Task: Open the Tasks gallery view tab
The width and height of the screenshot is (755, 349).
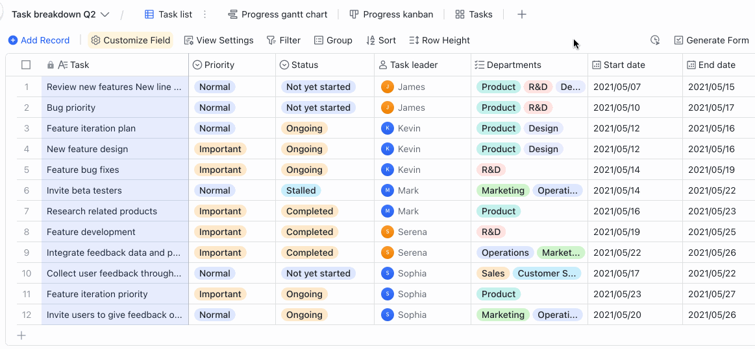Action: 474,14
